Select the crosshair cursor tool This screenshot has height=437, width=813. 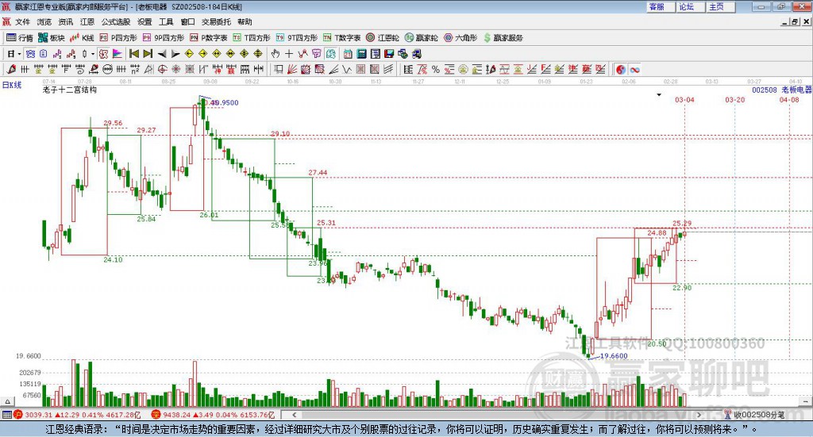click(x=289, y=54)
